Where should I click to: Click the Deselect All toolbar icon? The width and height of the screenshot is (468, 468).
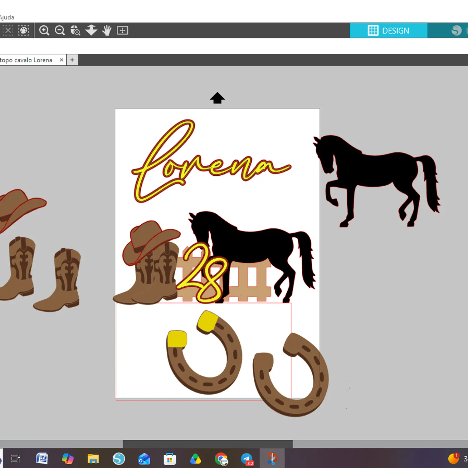coord(7,30)
